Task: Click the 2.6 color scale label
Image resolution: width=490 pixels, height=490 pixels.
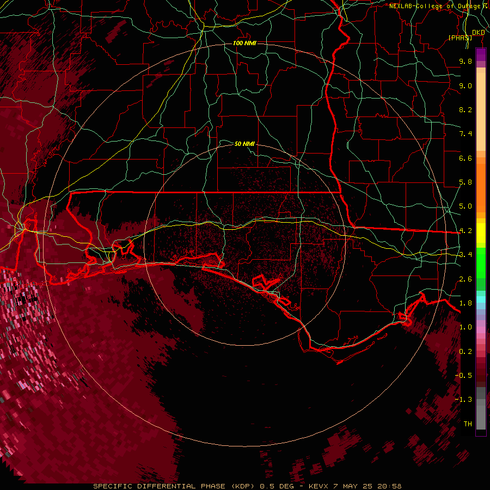Action: [x=465, y=279]
